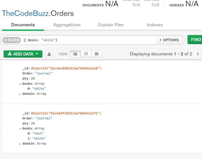Click the Documents tab
202x159 pixels.
point(23,25)
